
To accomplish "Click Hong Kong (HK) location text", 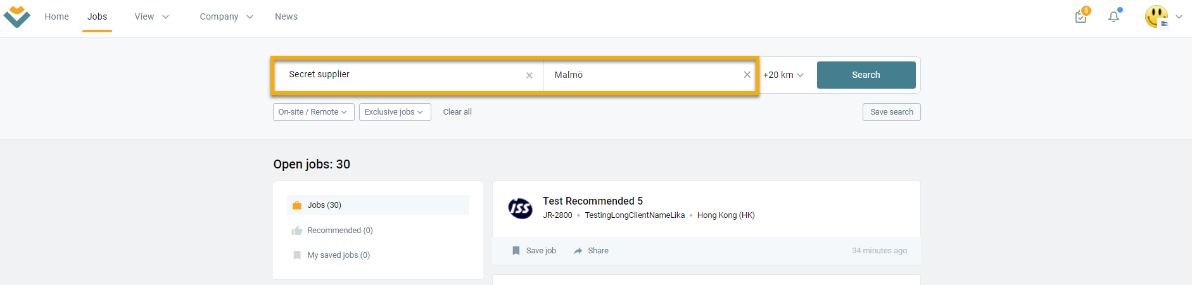I will pyautogui.click(x=726, y=215).
